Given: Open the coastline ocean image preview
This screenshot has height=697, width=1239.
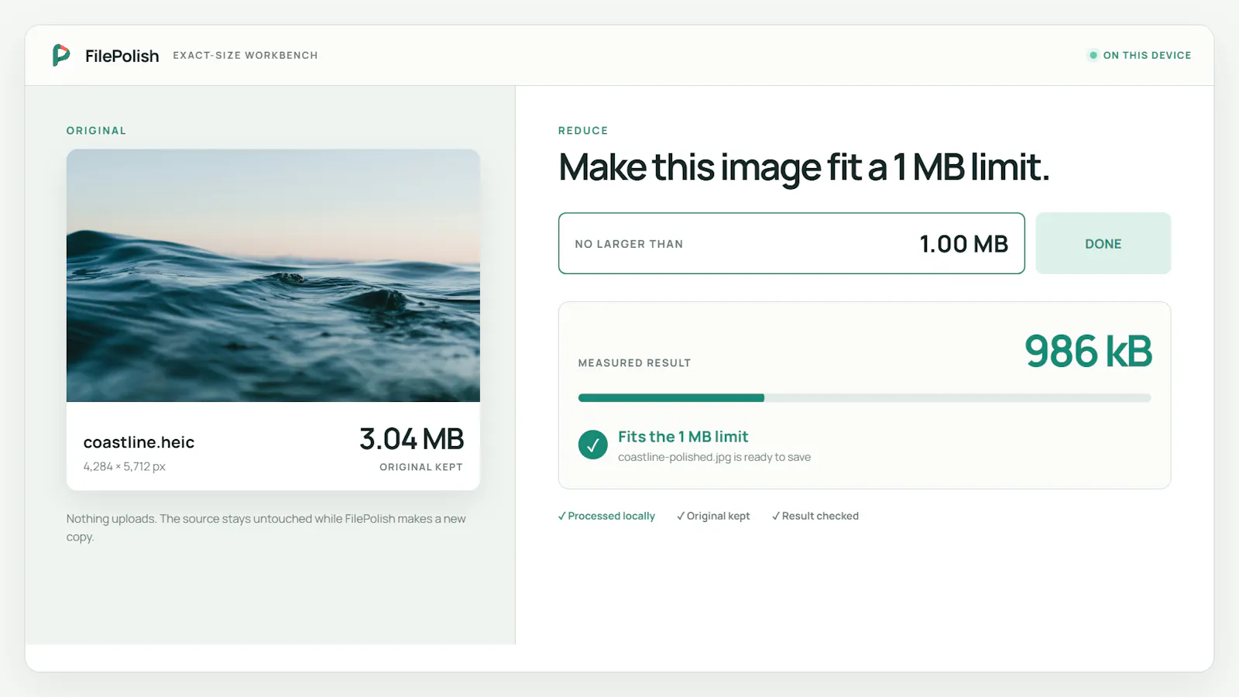Looking at the screenshot, I should 273,276.
